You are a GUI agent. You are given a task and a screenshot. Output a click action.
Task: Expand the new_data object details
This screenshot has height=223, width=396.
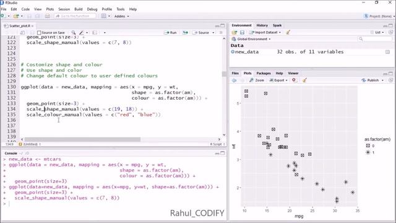point(233,52)
